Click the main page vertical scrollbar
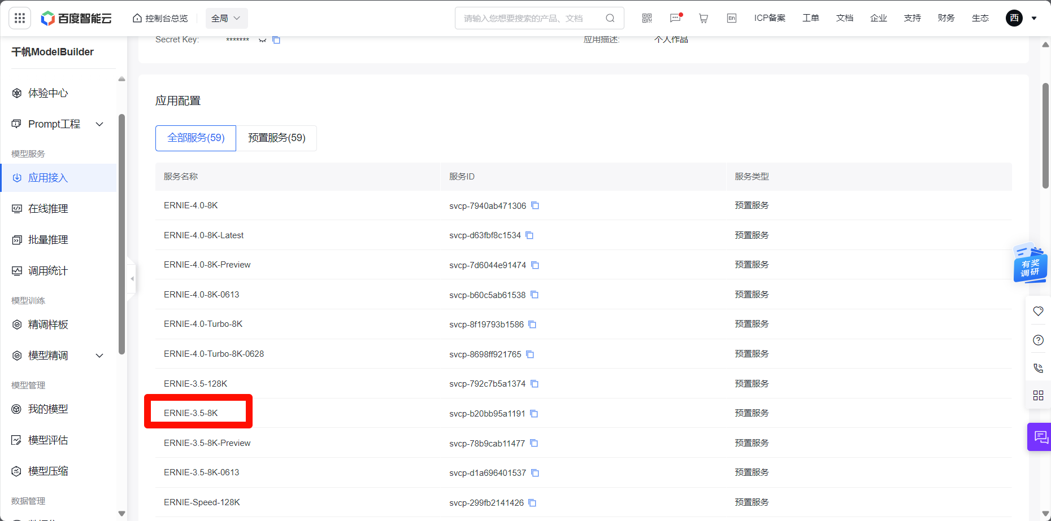 click(x=1045, y=135)
